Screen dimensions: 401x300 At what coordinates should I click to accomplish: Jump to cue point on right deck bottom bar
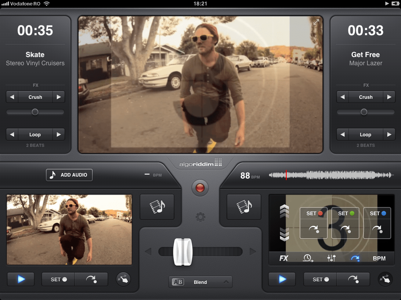[353, 279]
